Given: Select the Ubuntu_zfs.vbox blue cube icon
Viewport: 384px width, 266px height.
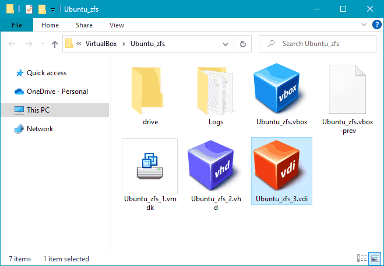Looking at the screenshot, I should click(279, 89).
